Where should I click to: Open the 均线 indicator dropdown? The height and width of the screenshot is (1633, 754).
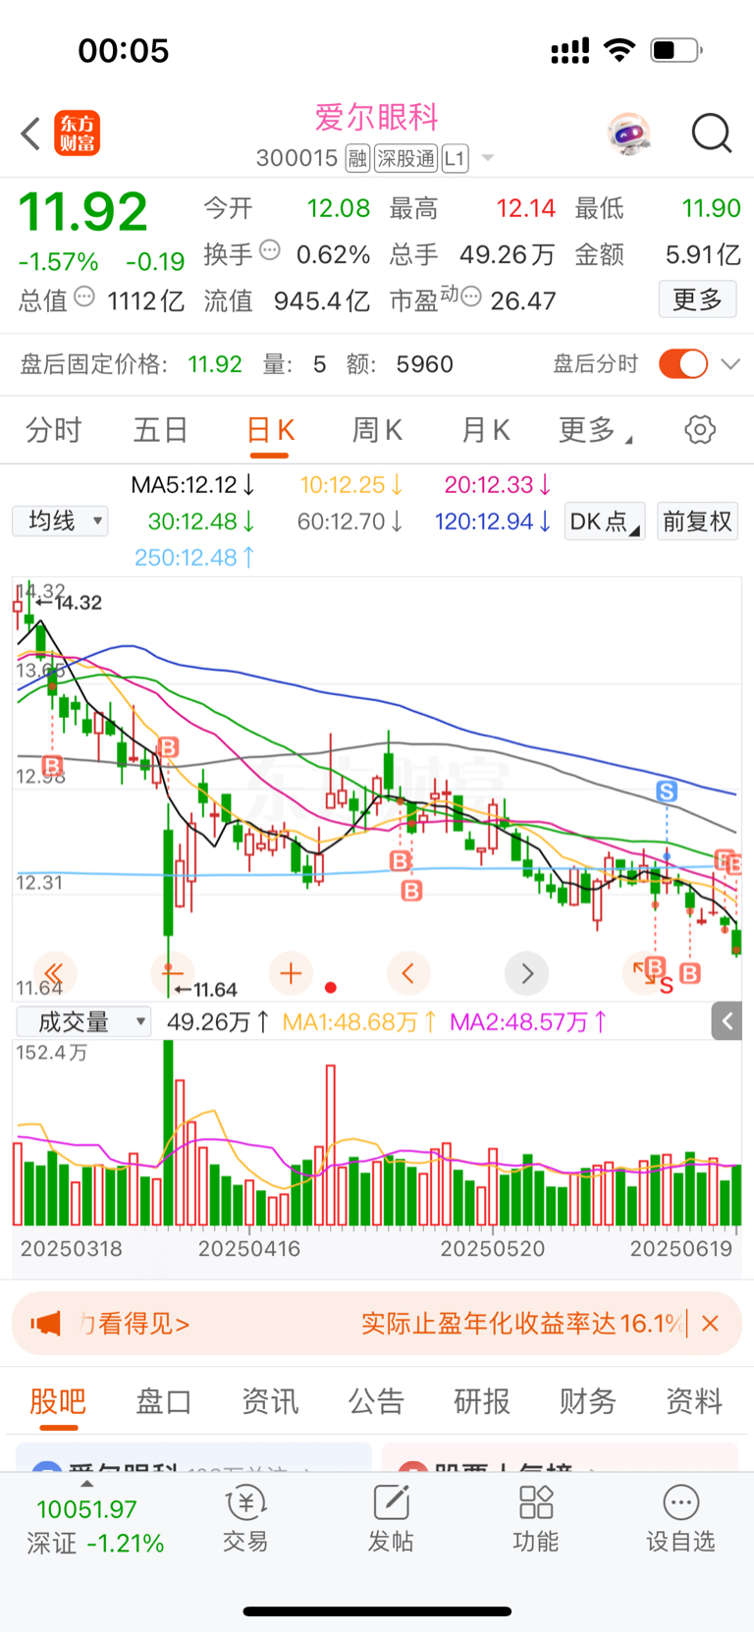pos(60,521)
